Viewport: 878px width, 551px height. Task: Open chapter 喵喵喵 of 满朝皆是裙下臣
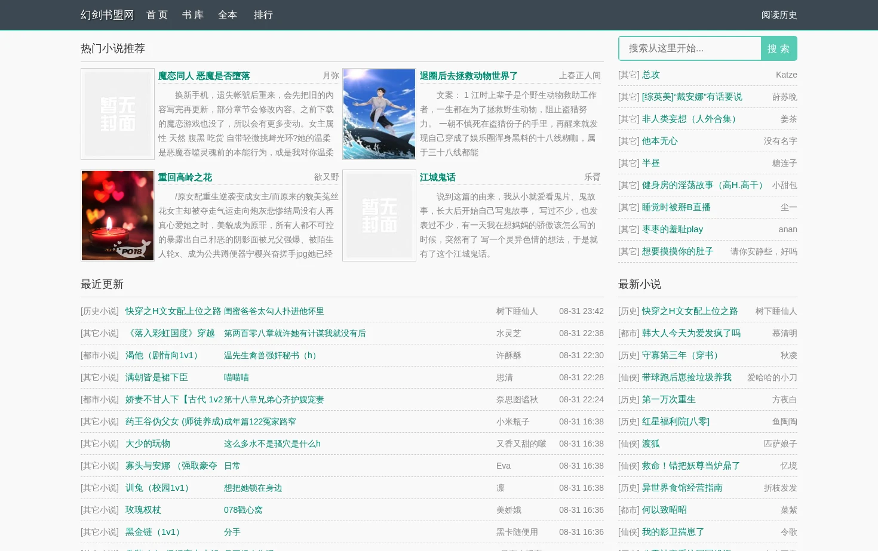(x=237, y=377)
